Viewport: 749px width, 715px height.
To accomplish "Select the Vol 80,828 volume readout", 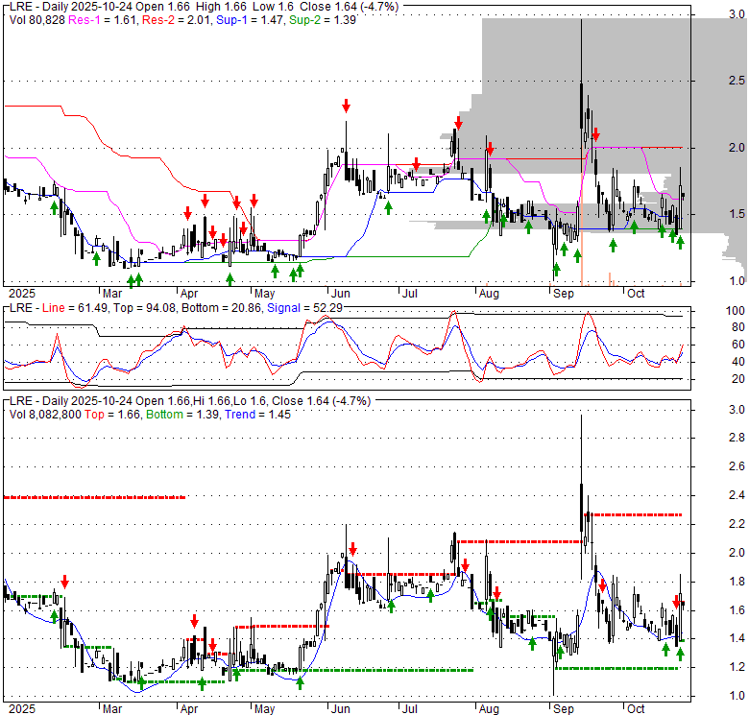I will pos(37,19).
